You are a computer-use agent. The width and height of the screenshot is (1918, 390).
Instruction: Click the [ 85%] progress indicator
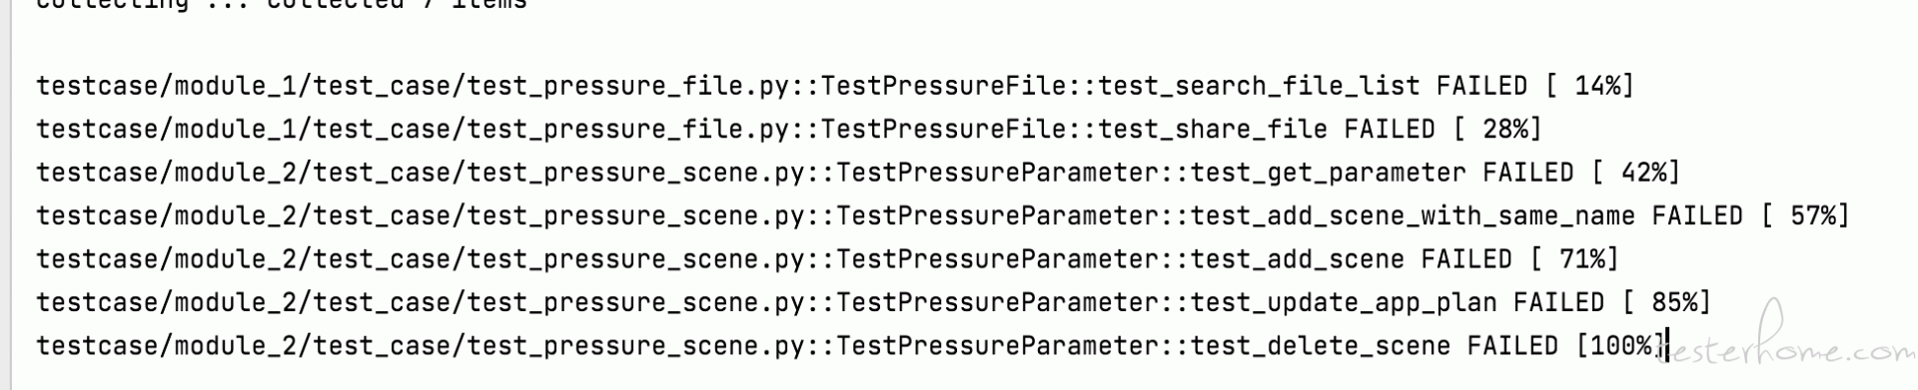[1666, 303]
